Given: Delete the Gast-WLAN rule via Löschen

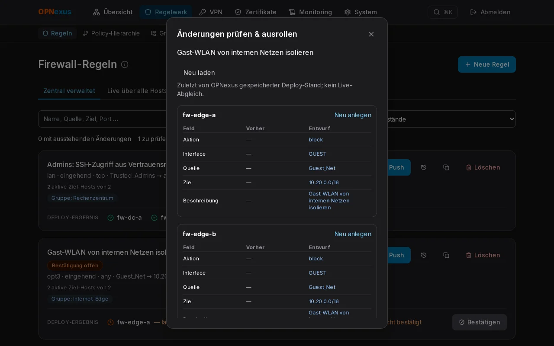Looking at the screenshot, I should click(483, 255).
